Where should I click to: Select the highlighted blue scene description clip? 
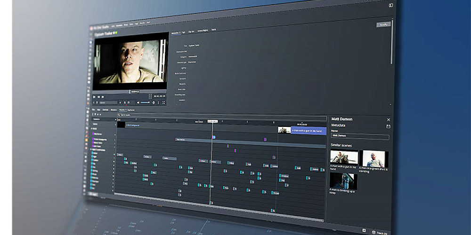(309, 130)
